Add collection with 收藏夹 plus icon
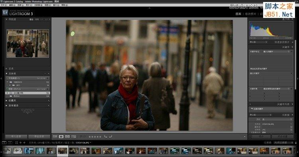This screenshot has width=299, height=157. point(49,100)
